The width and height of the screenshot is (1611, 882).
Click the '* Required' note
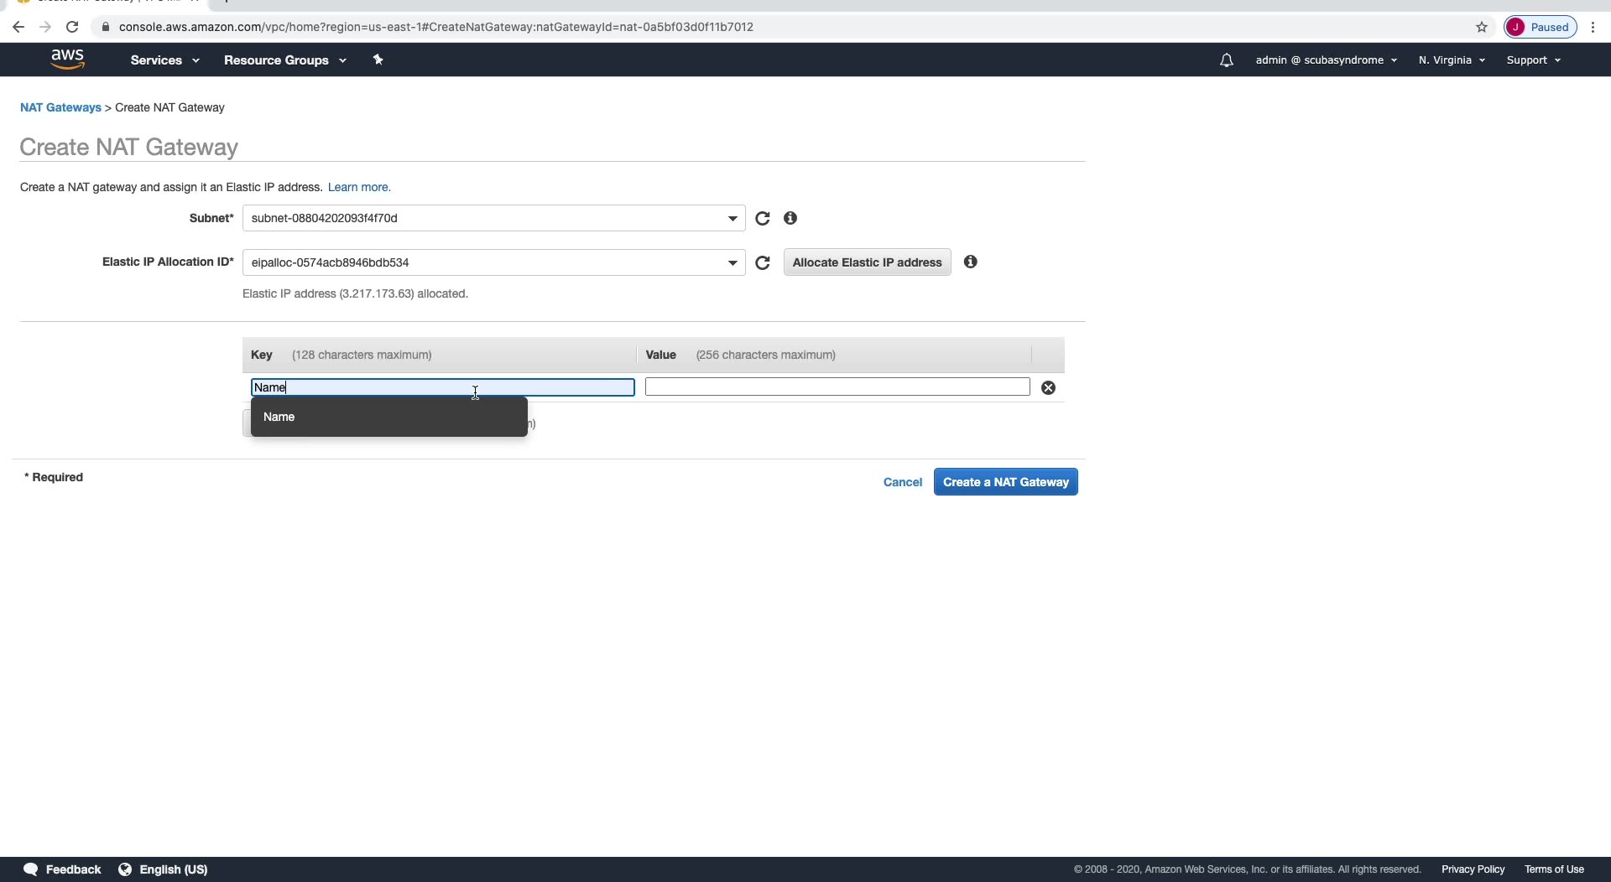(x=54, y=477)
